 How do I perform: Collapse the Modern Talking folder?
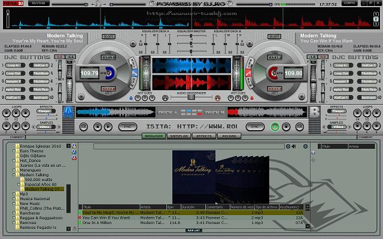point(14,175)
